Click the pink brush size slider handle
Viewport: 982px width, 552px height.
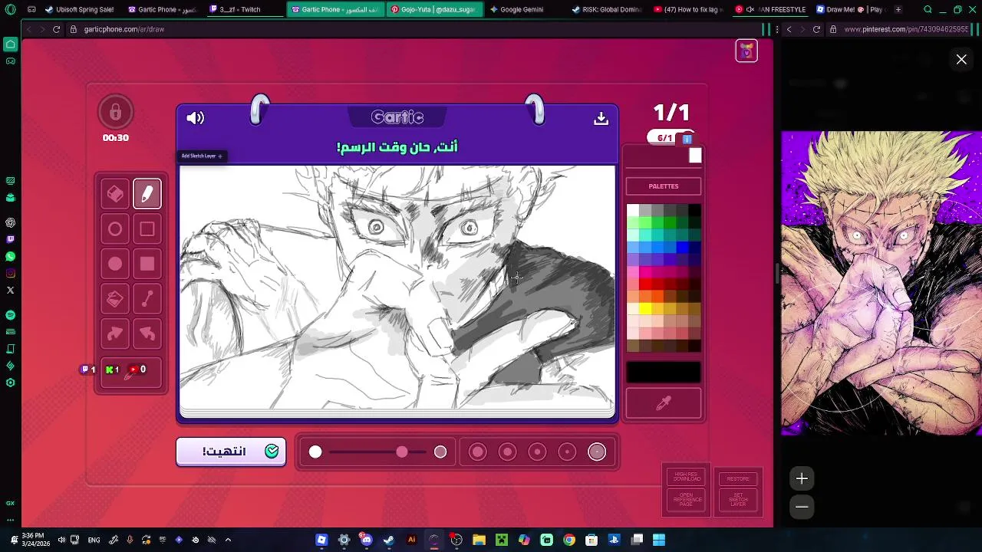[x=402, y=452]
